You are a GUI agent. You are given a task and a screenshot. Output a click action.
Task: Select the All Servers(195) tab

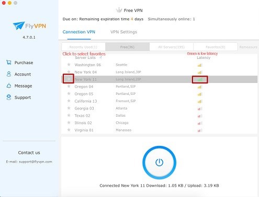171,47
